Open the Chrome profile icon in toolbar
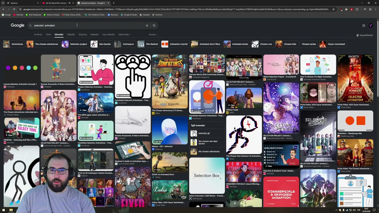Viewport: 379px width, 213px height. click(x=370, y=9)
